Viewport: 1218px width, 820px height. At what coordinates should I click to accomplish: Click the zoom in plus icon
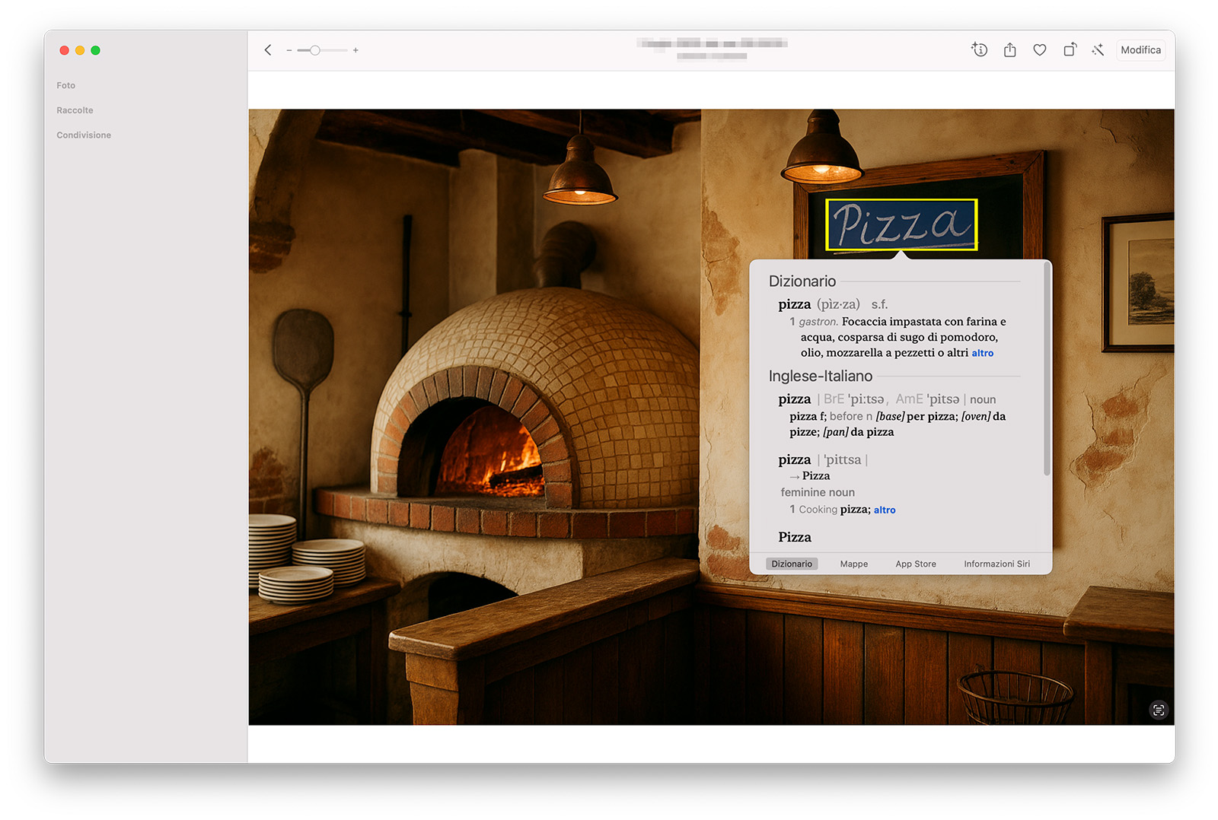point(356,50)
